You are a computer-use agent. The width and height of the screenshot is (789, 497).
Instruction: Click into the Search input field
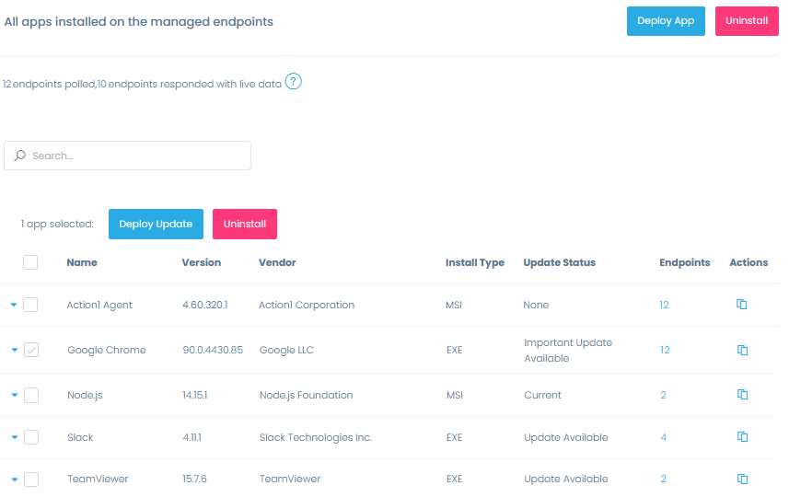coord(127,156)
